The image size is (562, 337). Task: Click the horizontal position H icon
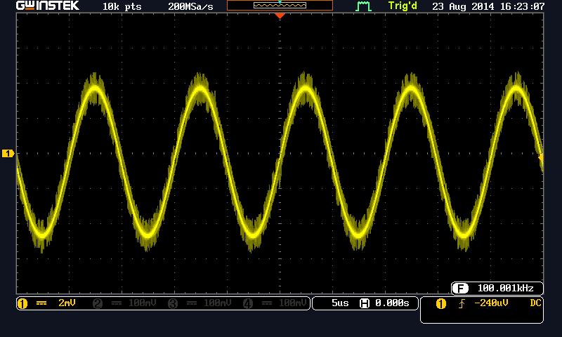[365, 303]
